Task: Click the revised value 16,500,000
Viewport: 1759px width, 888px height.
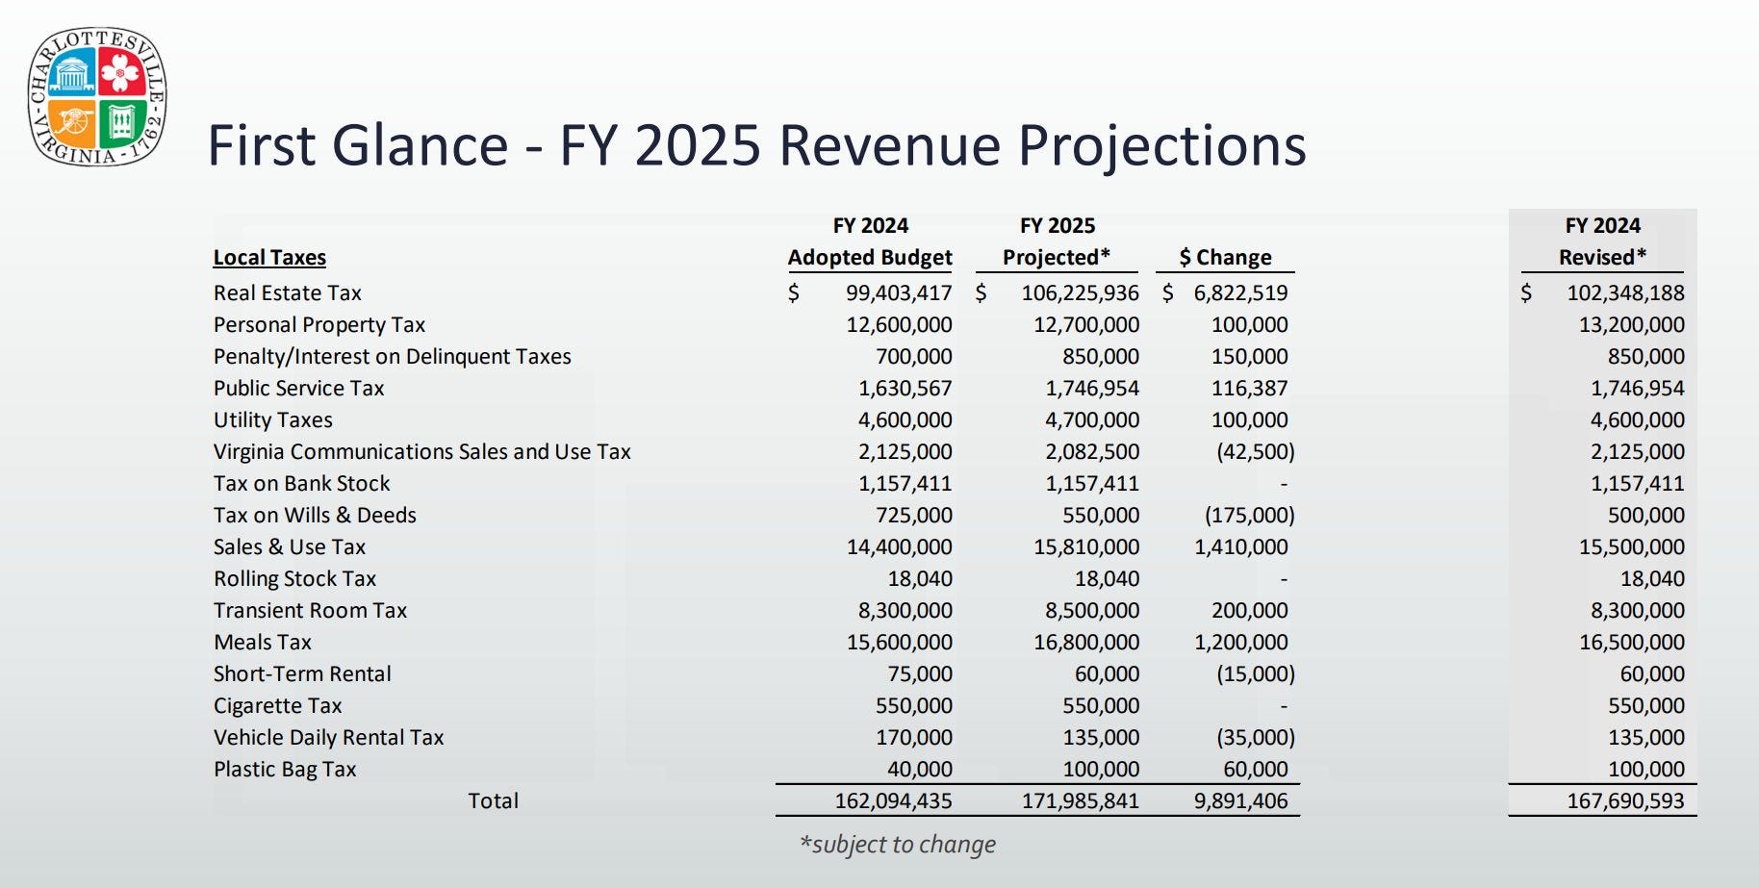Action: [1632, 642]
